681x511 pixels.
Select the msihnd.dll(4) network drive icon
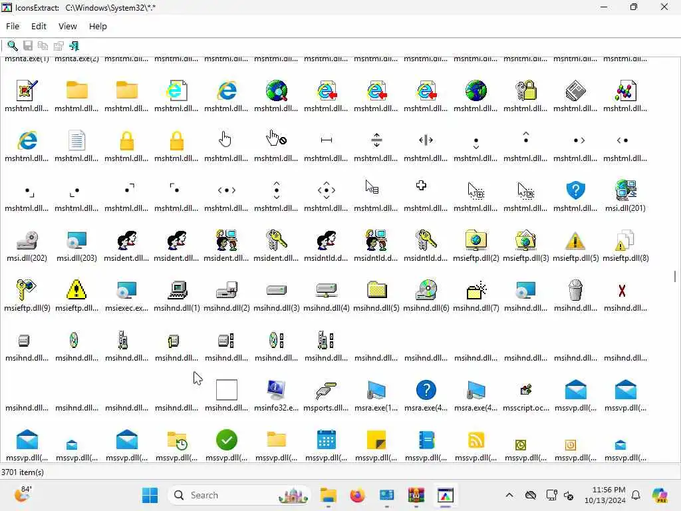pyautogui.click(x=326, y=290)
